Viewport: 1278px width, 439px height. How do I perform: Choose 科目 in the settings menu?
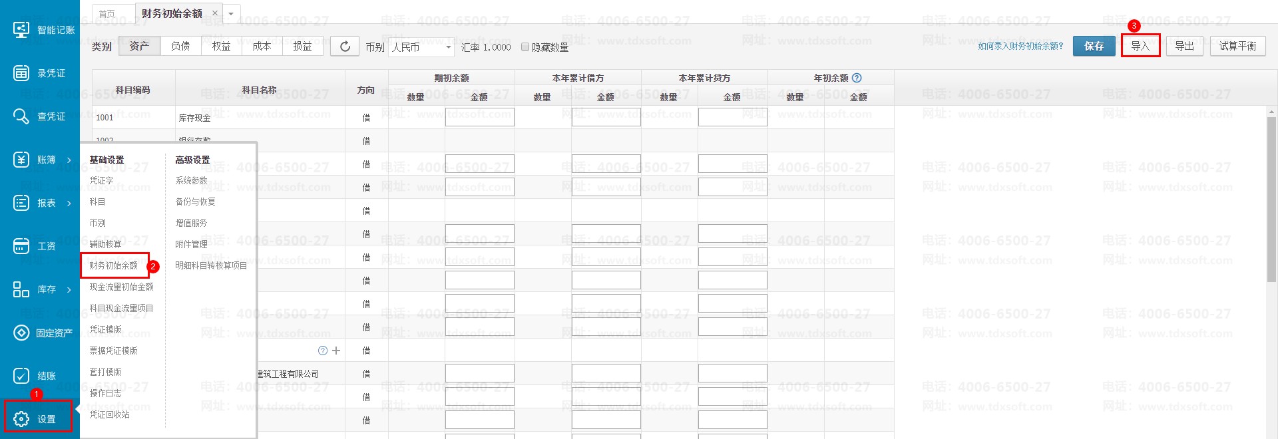[x=97, y=202]
